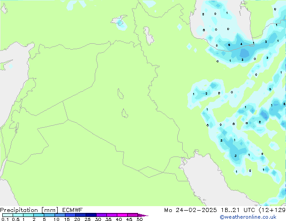Choose the 20–25 mm legend swatch
This screenshot has width=286, height=221.
(x=81, y=215)
